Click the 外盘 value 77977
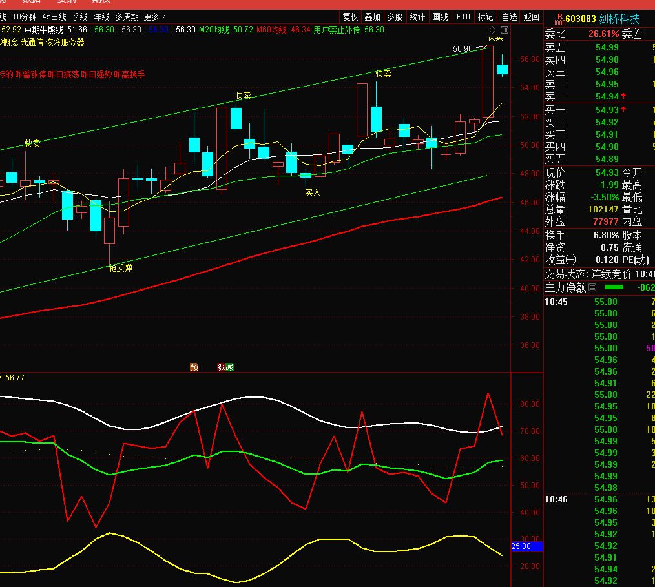The image size is (655, 587). click(606, 221)
